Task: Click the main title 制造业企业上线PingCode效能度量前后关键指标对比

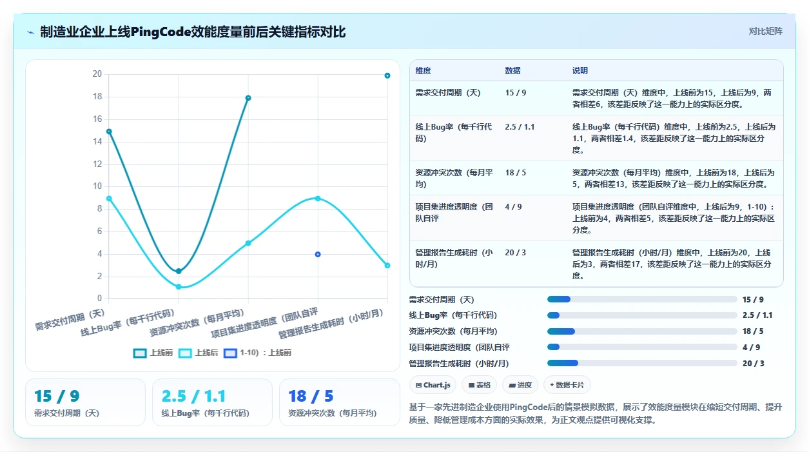Action: pos(193,32)
